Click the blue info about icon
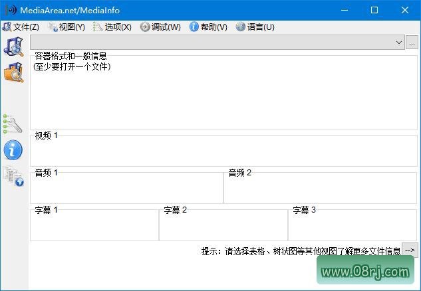The image size is (421, 291). click(13, 149)
